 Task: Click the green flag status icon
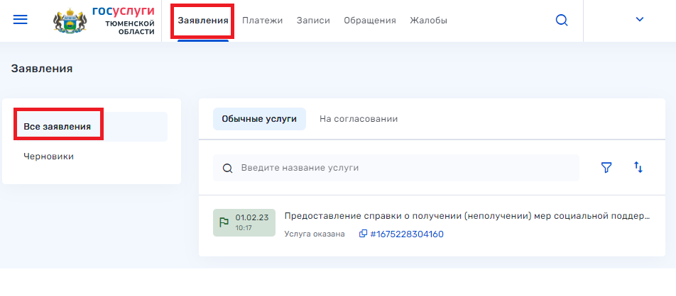224,222
